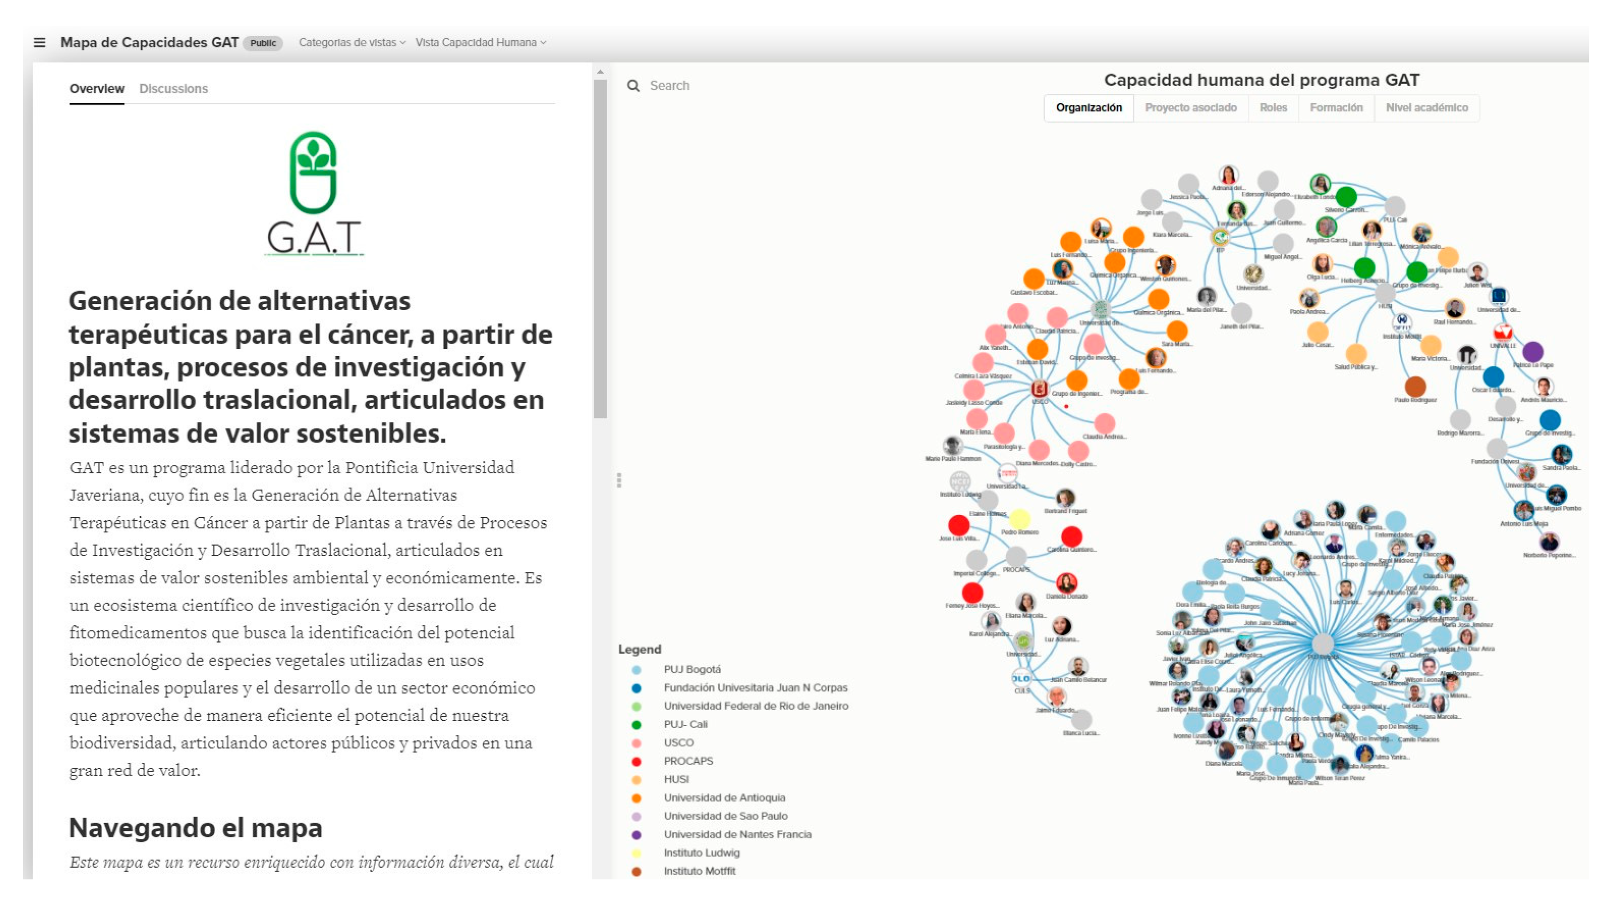The width and height of the screenshot is (1611, 899).
Task: Switch to the Discussions tab
Action: point(173,89)
